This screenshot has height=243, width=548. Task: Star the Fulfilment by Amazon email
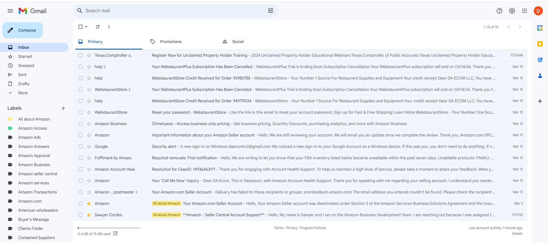tap(89, 158)
